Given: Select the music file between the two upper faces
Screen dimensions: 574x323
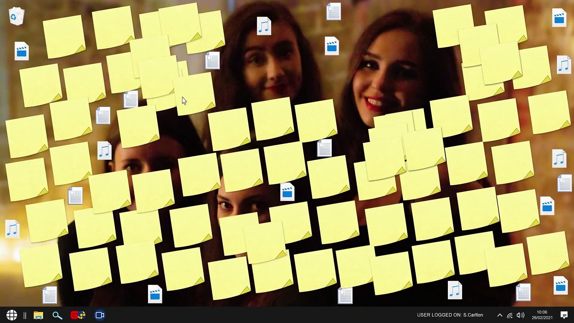Looking at the screenshot, I should 264,26.
